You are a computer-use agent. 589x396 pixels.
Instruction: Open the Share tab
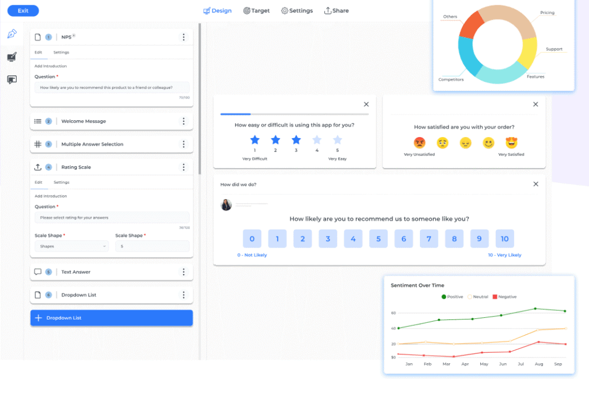(336, 11)
